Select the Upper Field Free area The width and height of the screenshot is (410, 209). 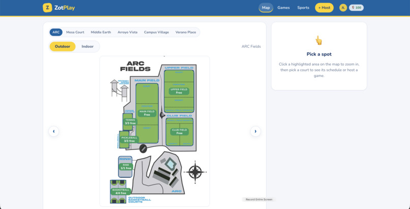pos(179,91)
